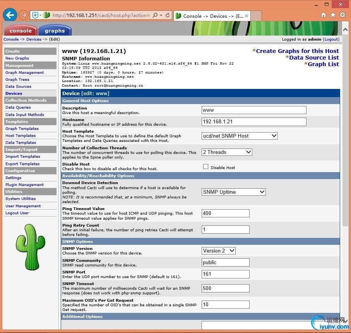Click the Graph List link
Screen dimensions: 351x333
pyautogui.click(x=323, y=64)
